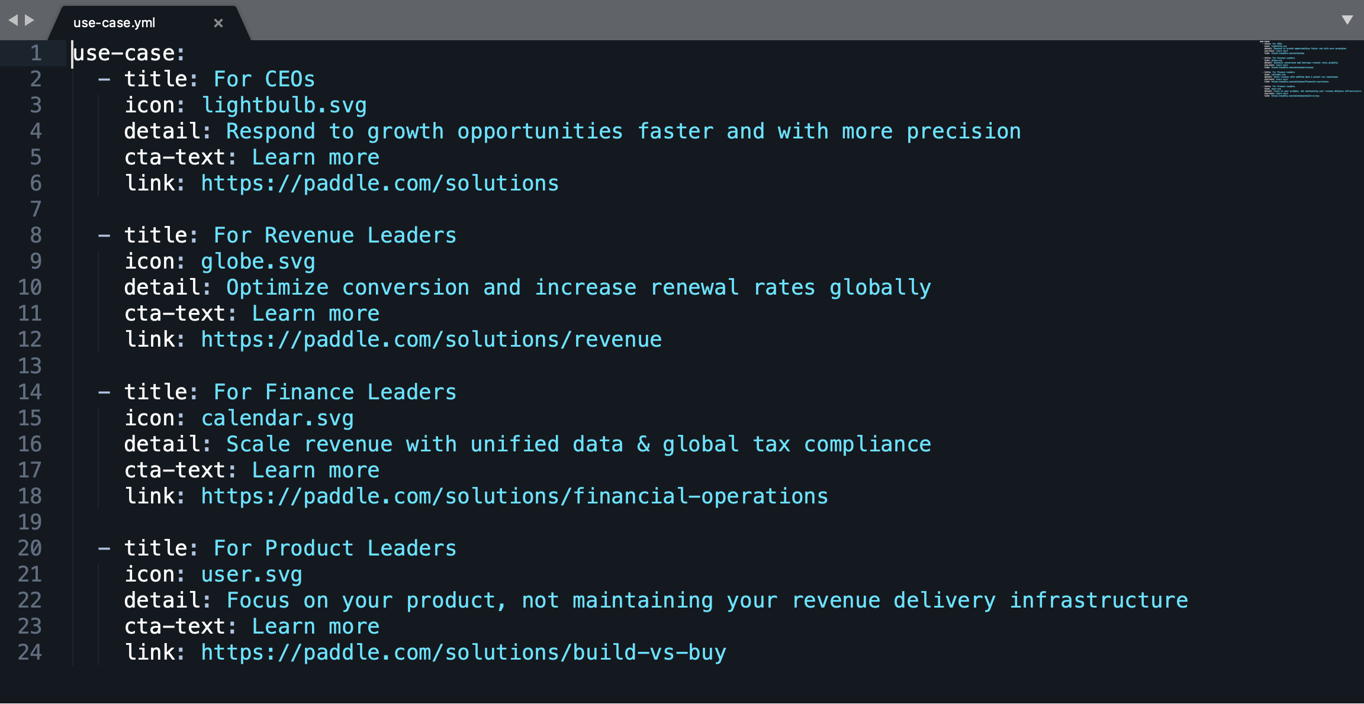The height and width of the screenshot is (704, 1364).
Task: Click the calendar.svg icon value
Action: (277, 418)
